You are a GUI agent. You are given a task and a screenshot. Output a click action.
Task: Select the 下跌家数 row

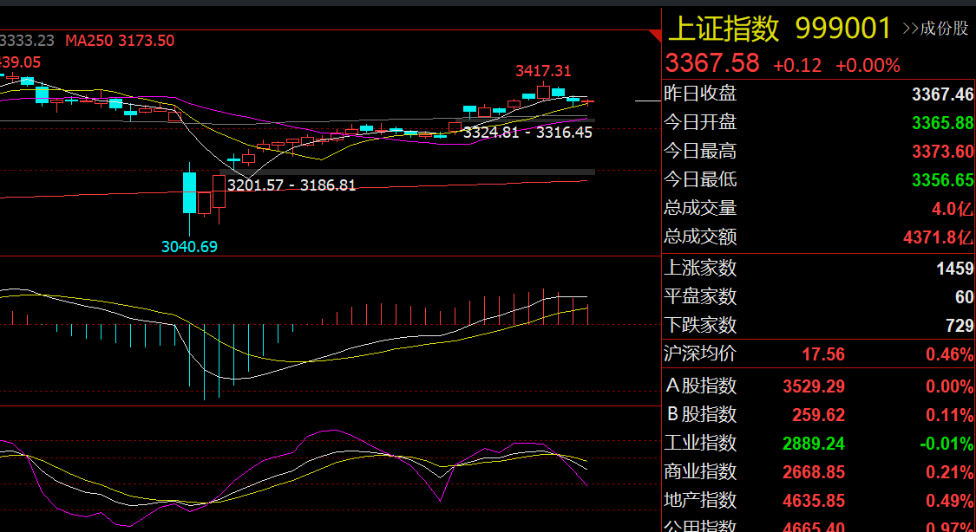818,325
